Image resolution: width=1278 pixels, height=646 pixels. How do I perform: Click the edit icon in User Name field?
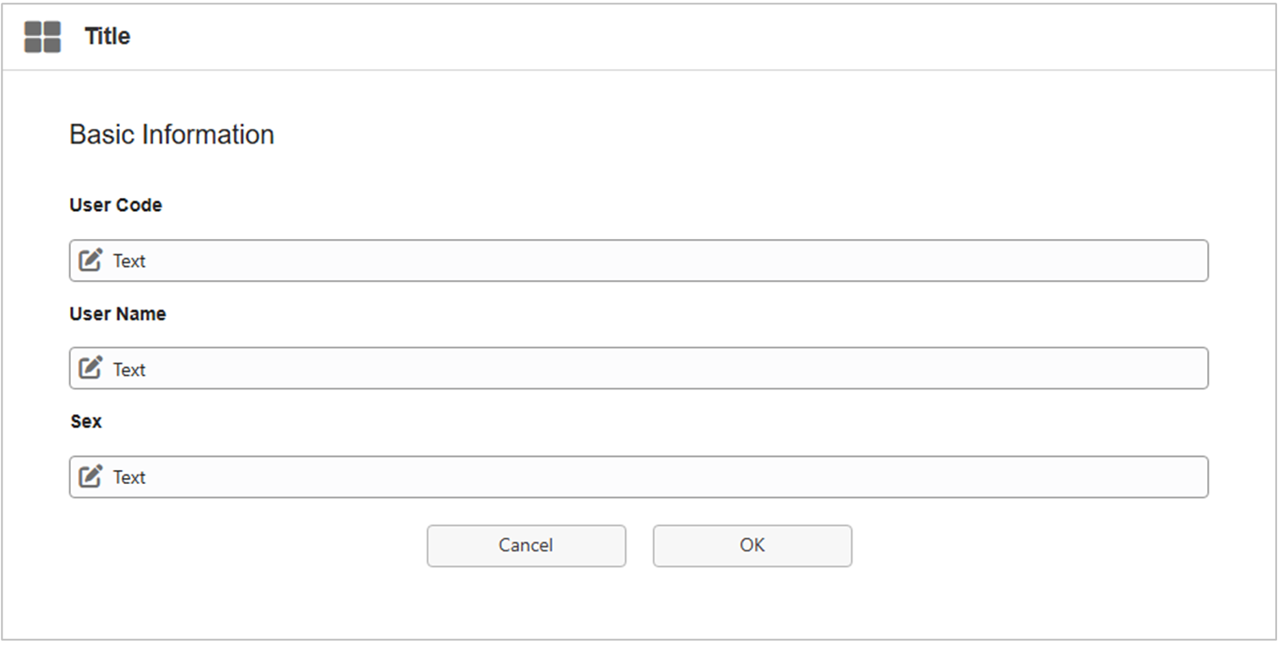(90, 369)
